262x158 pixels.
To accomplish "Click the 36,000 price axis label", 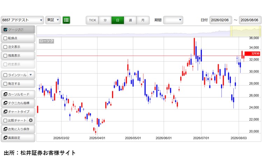I will point(254,38).
